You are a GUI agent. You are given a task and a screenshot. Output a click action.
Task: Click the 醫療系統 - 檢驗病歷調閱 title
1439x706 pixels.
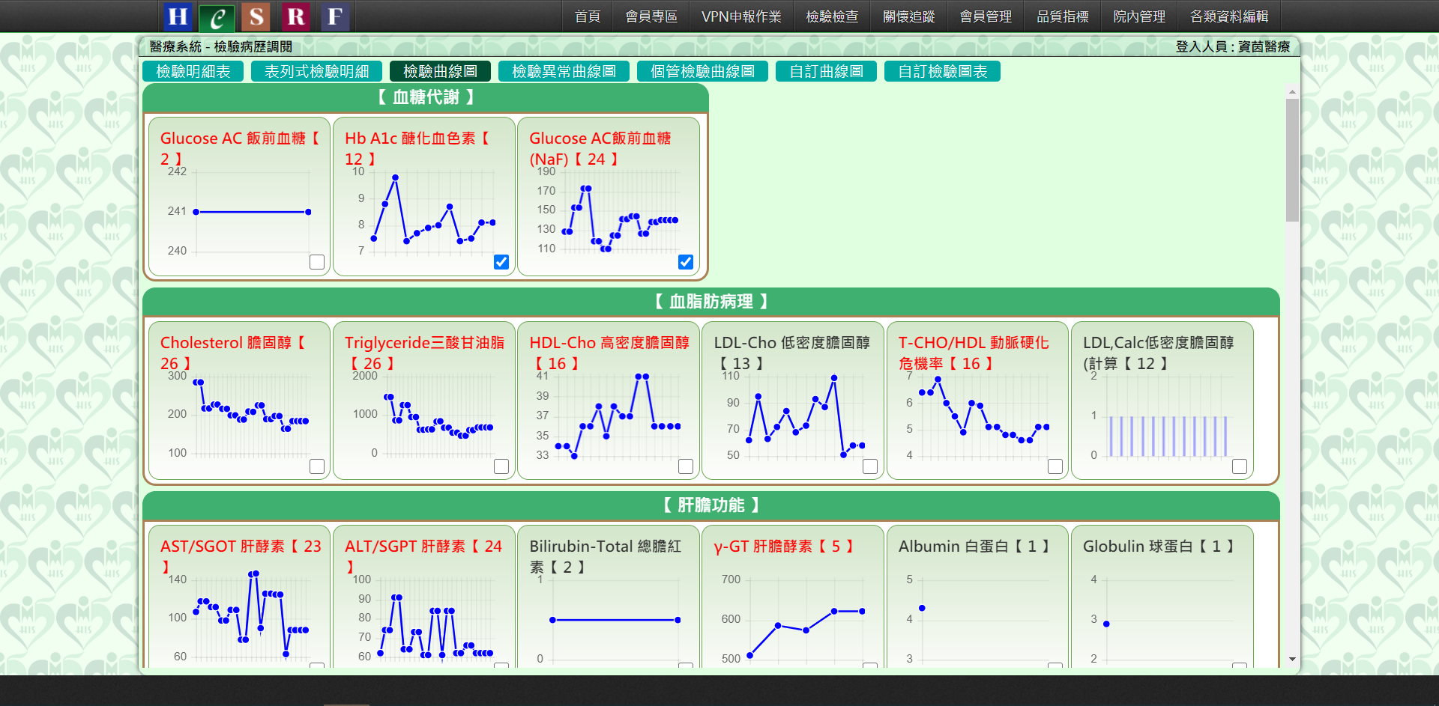pos(221,46)
